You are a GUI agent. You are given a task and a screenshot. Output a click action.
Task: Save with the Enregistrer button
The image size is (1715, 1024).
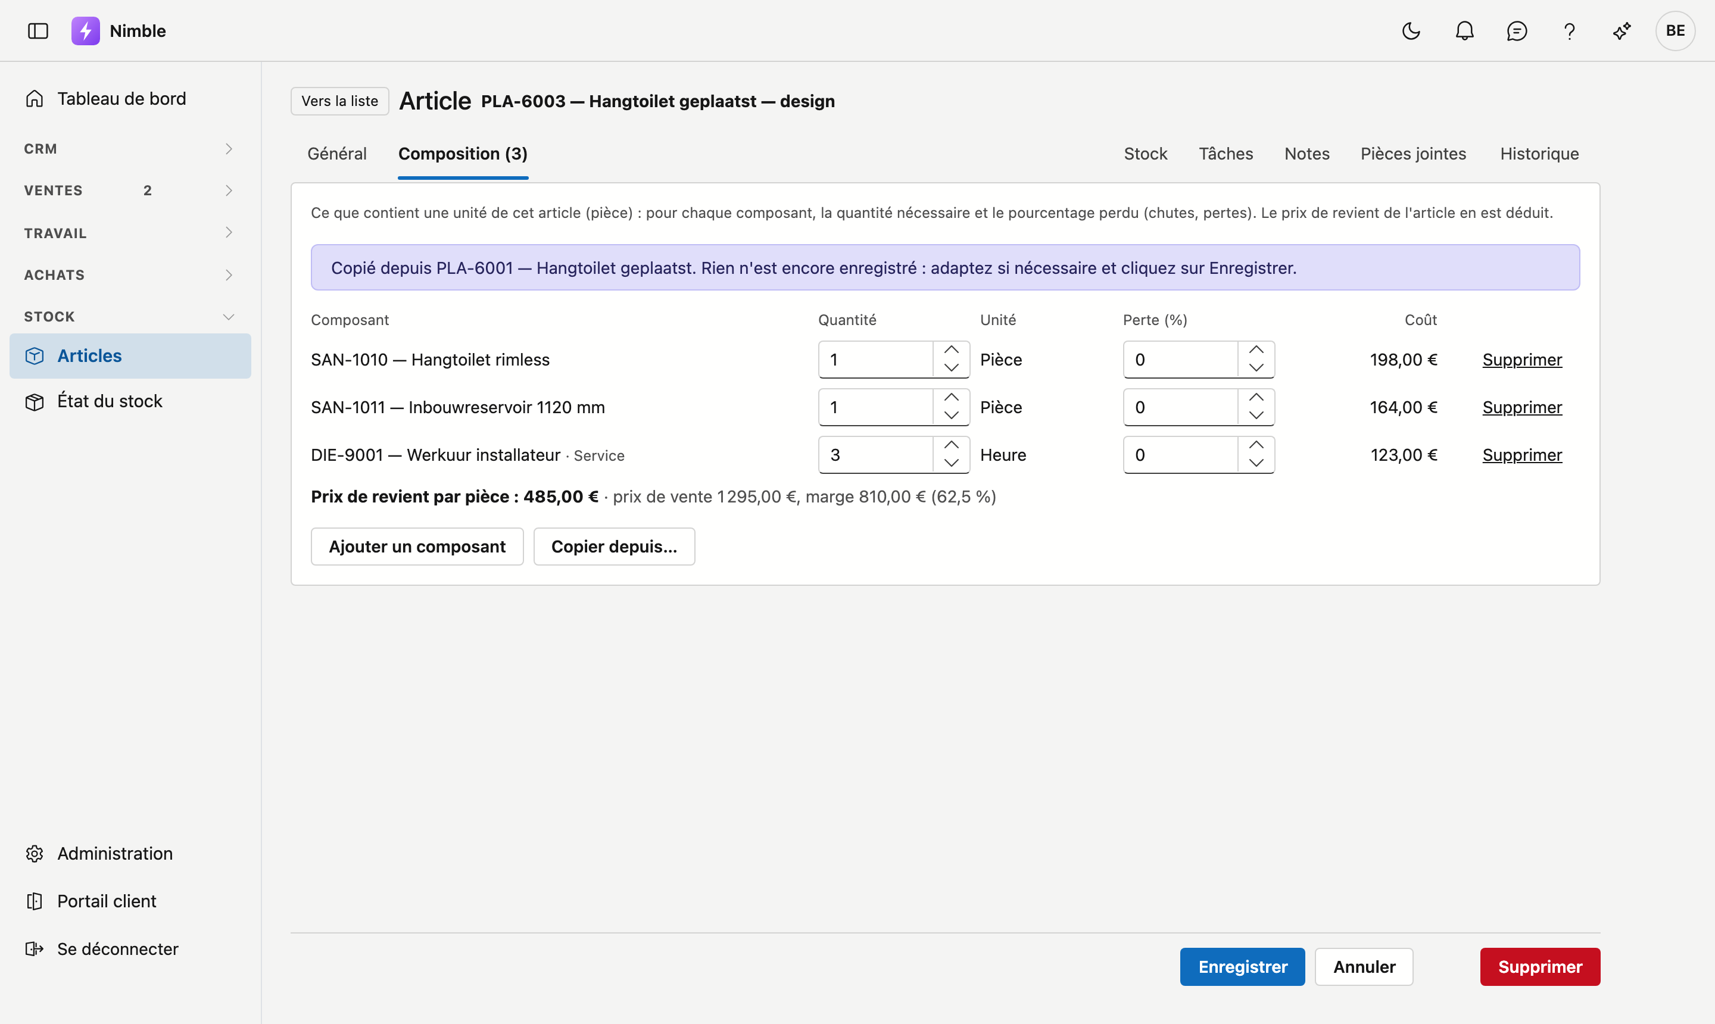[x=1242, y=967]
